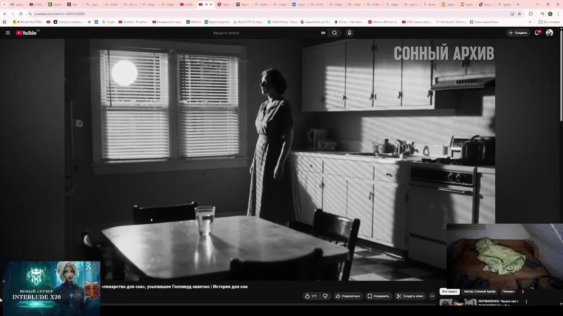The image size is (563, 316).
Task: Click the Создать button in header
Action: [518, 33]
